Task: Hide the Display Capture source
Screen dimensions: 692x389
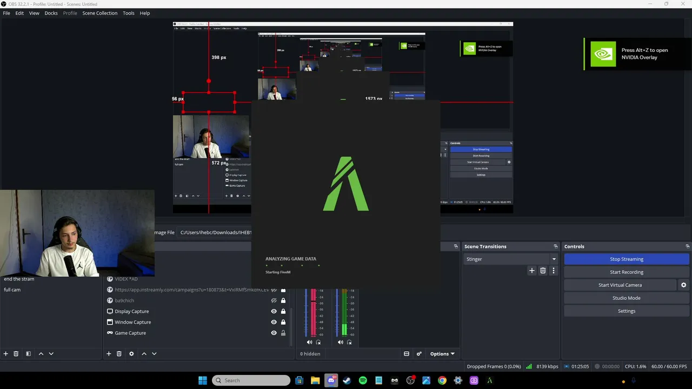Action: tap(274, 311)
